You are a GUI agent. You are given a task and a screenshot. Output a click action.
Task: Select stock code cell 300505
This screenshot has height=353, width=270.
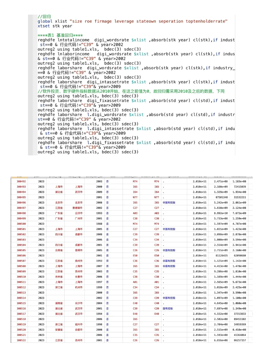[21, 250]
